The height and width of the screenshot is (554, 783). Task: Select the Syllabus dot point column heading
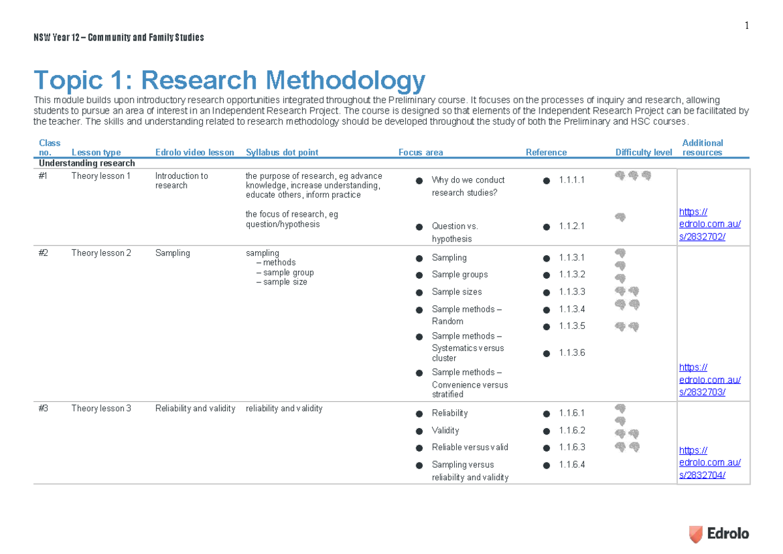282,152
